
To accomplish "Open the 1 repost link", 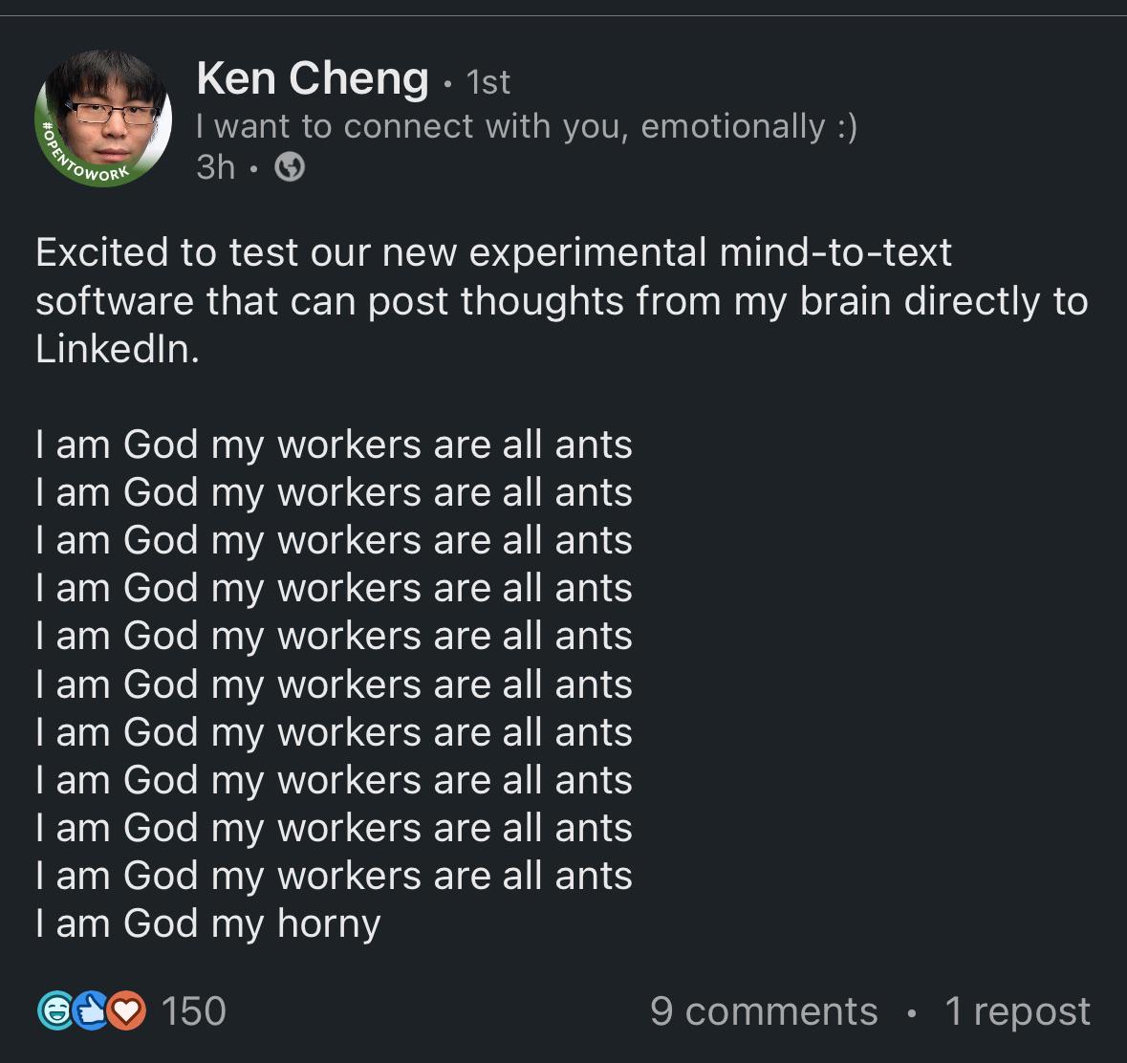I will click(1017, 1010).
